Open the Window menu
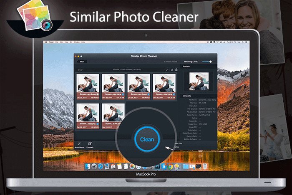 point(77,42)
